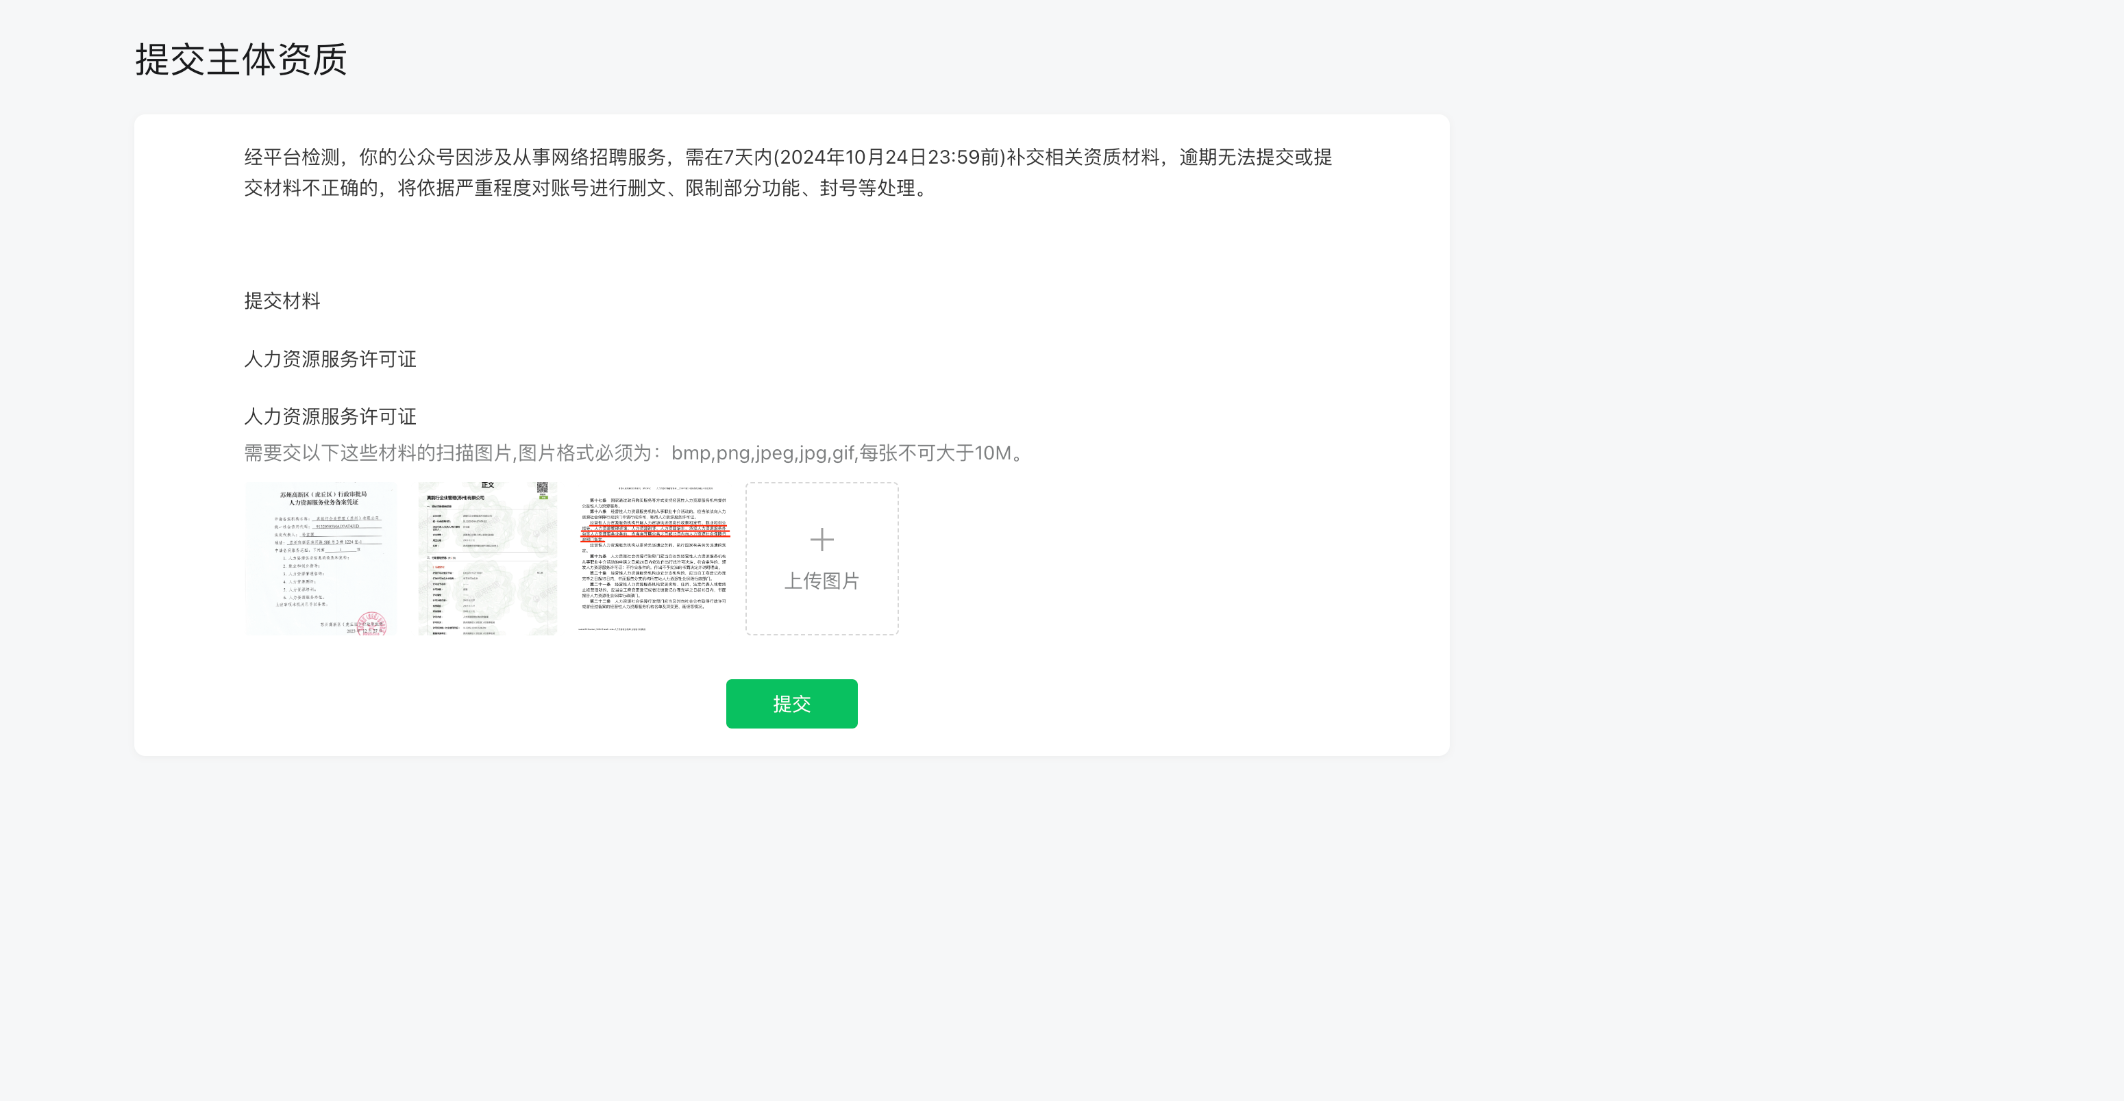Click the 正文 heading in second thumbnail
The width and height of the screenshot is (2124, 1101).
click(x=487, y=485)
